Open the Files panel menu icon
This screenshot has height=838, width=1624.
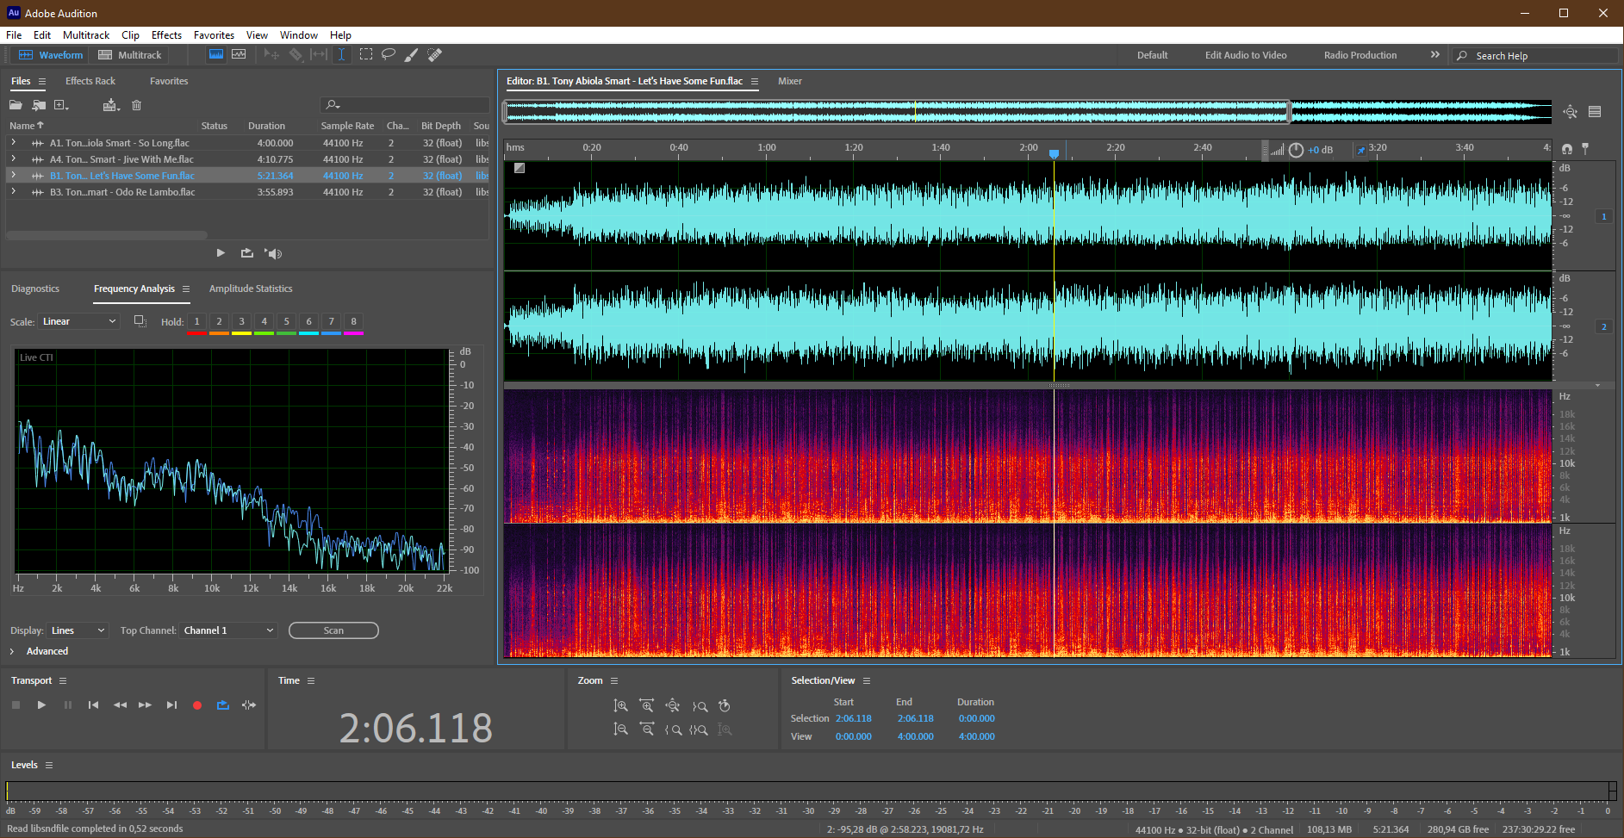pyautogui.click(x=41, y=81)
